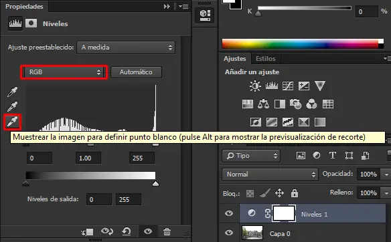391x242 pixels.
Task: Add a Photo Filter adjustment
Action: coord(295,104)
